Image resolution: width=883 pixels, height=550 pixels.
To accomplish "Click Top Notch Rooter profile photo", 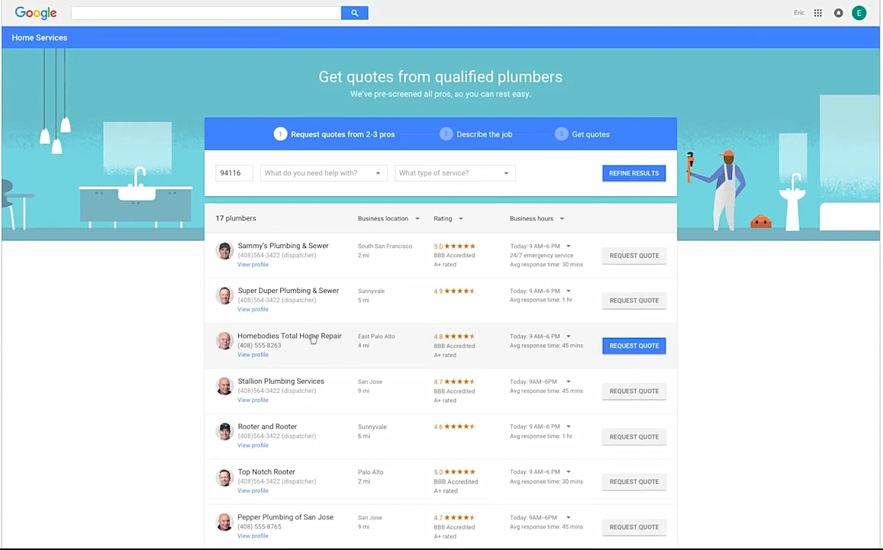I will click(224, 478).
